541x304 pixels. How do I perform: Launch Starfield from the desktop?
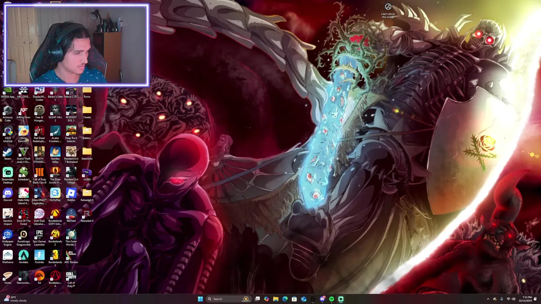[x=71, y=215]
